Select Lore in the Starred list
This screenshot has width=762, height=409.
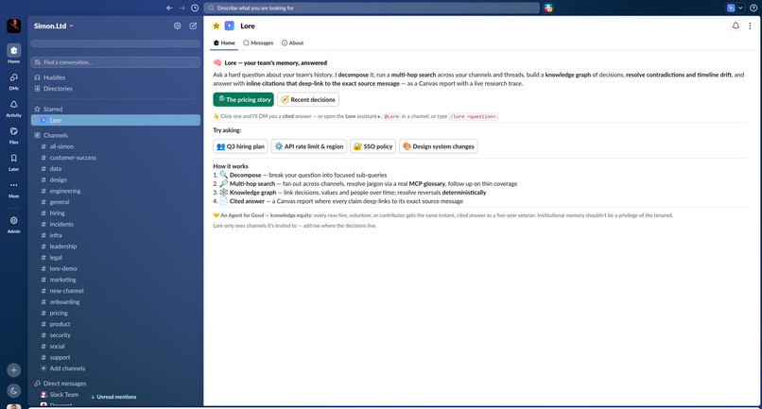click(x=115, y=120)
